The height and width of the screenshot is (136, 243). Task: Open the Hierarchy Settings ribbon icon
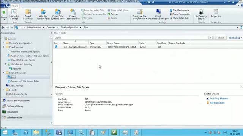14,14
